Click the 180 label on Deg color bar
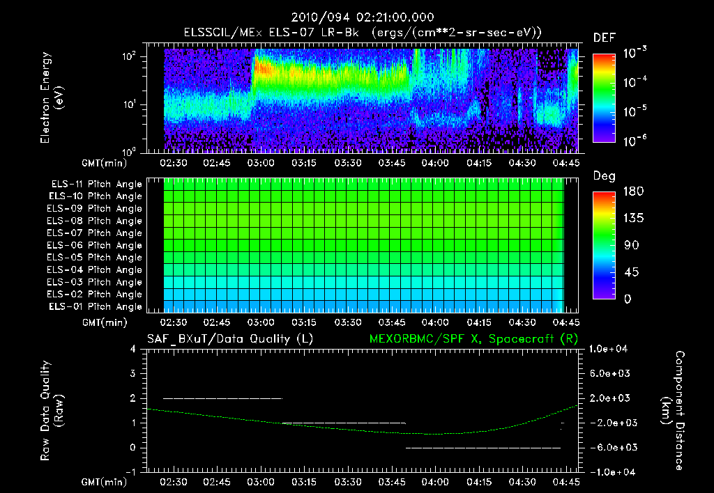The image size is (714, 493). click(x=633, y=191)
